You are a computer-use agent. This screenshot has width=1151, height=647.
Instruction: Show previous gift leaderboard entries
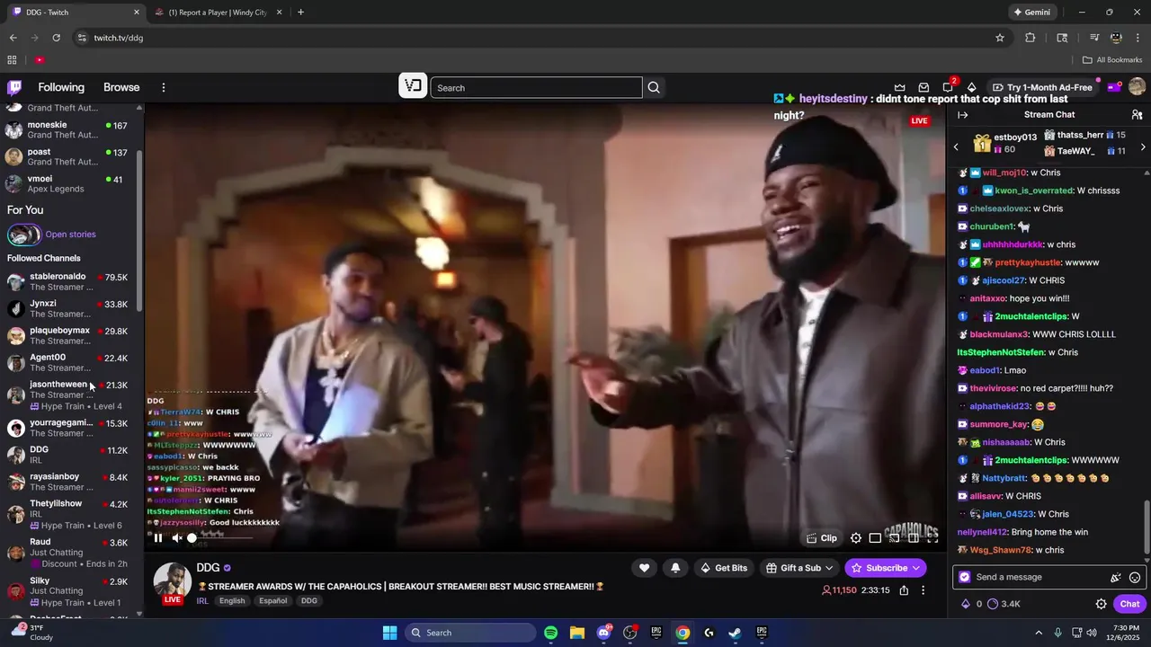(956, 146)
